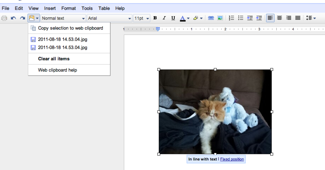Click the redo arrow icon
This screenshot has width=325, height=170.
click(22, 18)
